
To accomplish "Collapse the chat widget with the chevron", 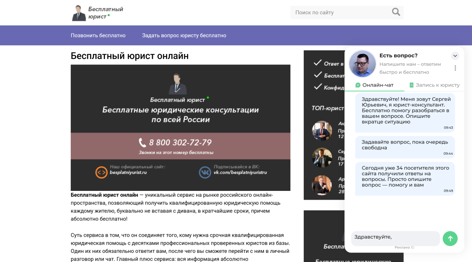I will tap(455, 56).
